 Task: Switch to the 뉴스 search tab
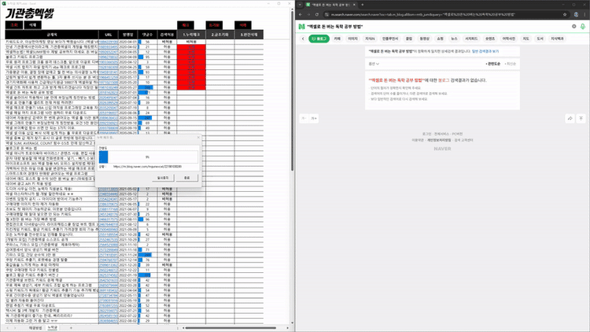[x=454, y=39]
